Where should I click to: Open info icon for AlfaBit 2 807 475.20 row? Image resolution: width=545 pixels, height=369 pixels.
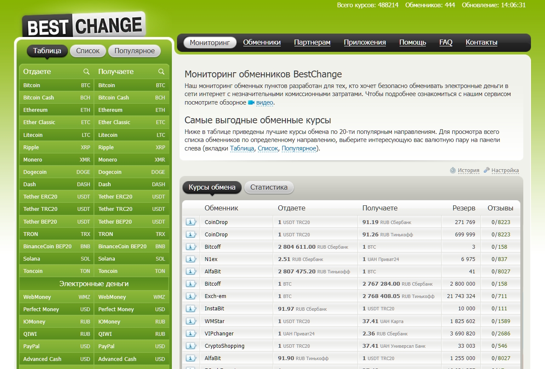point(191,271)
